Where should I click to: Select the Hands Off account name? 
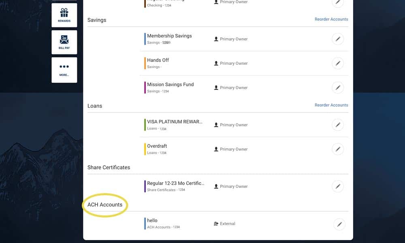pyautogui.click(x=158, y=60)
